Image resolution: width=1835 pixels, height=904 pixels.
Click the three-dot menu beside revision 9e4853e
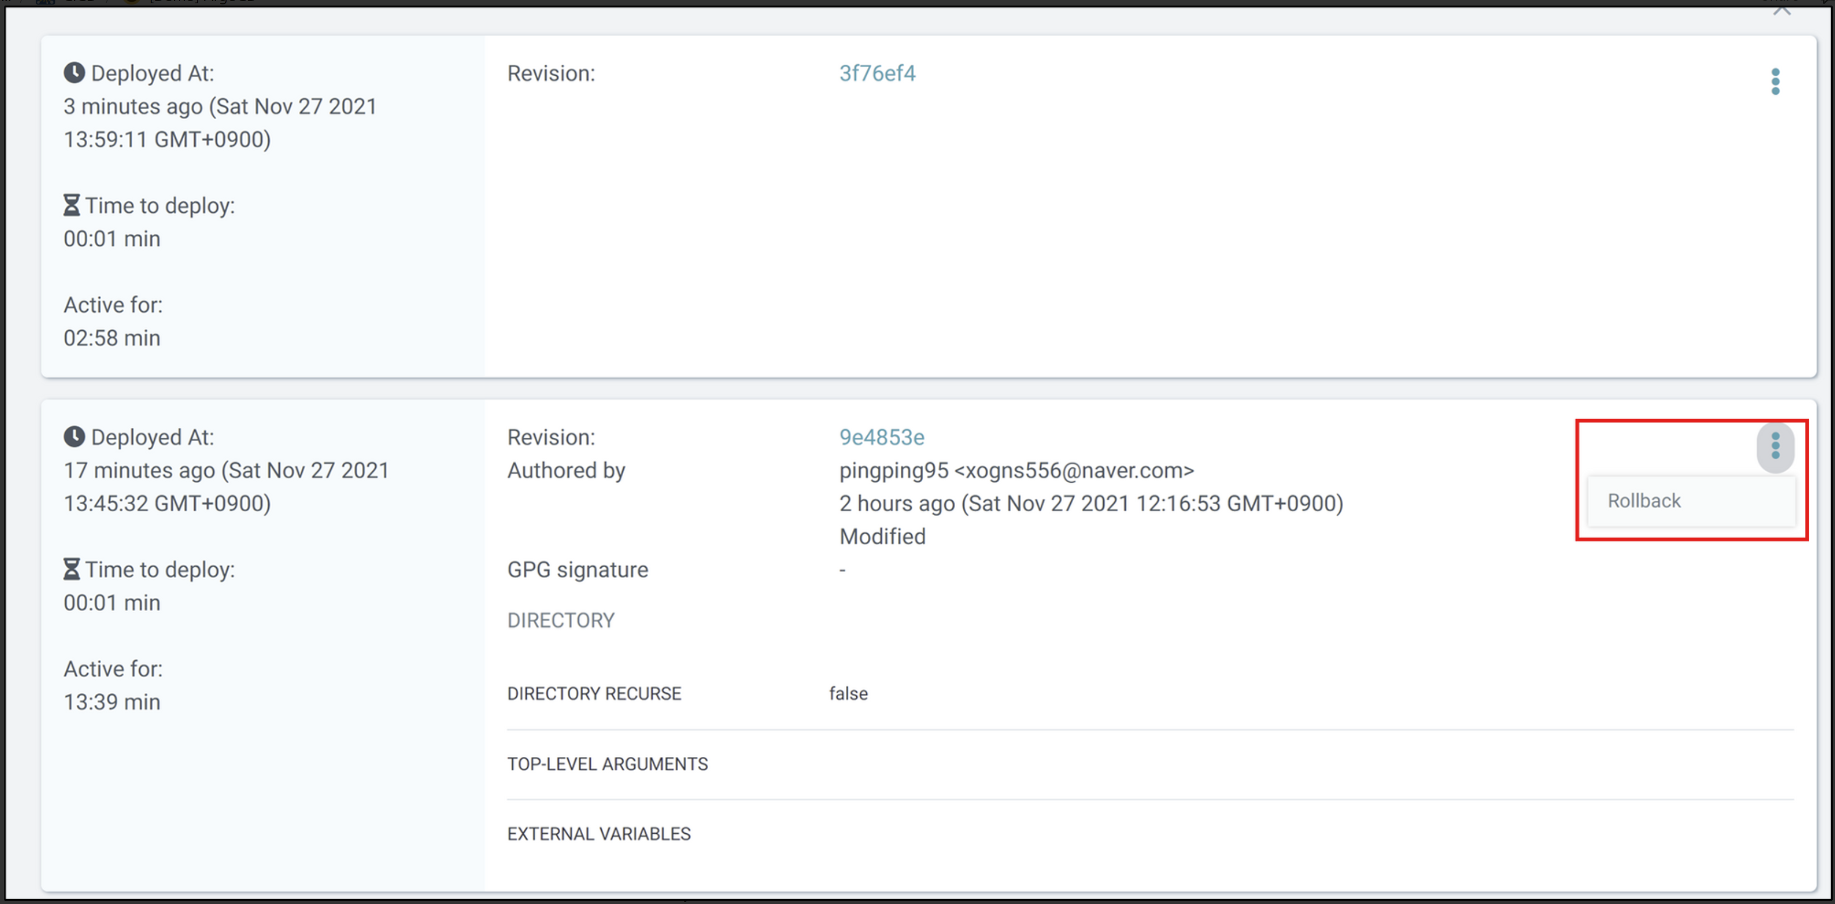pyautogui.click(x=1775, y=446)
